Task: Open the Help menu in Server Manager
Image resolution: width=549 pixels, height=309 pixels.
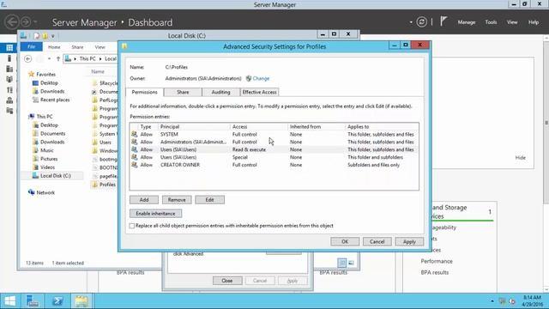Action: click(534, 22)
